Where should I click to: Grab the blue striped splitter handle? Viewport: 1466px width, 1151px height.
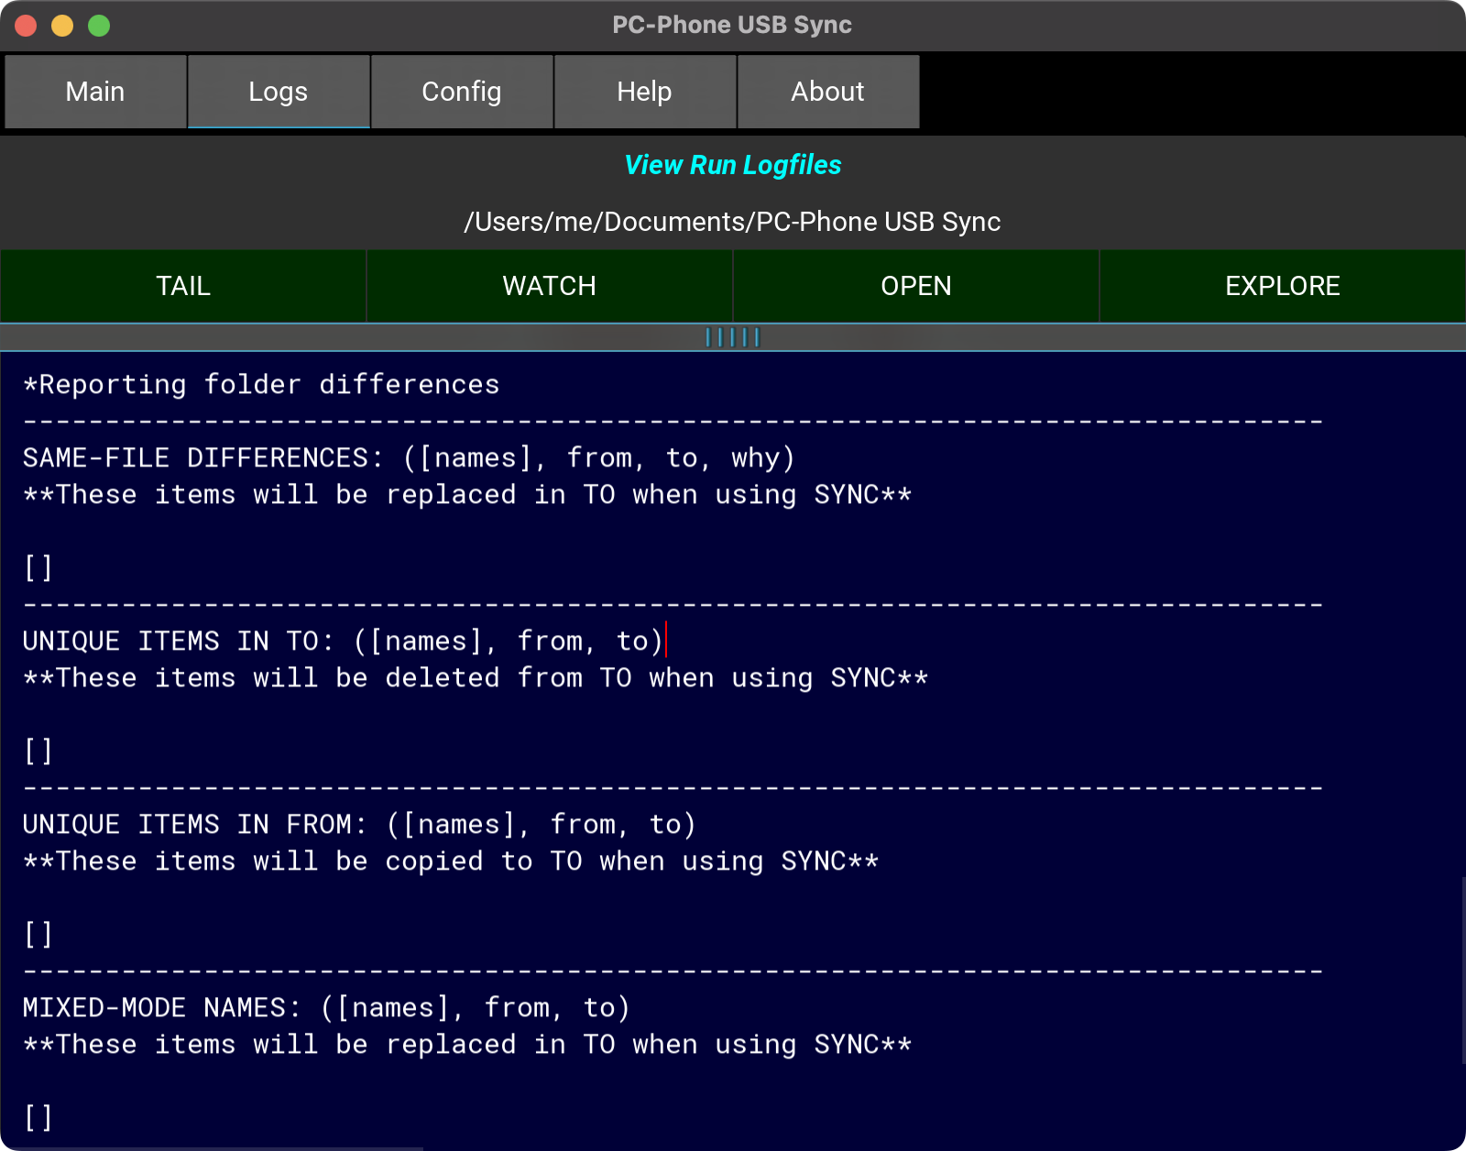click(733, 337)
